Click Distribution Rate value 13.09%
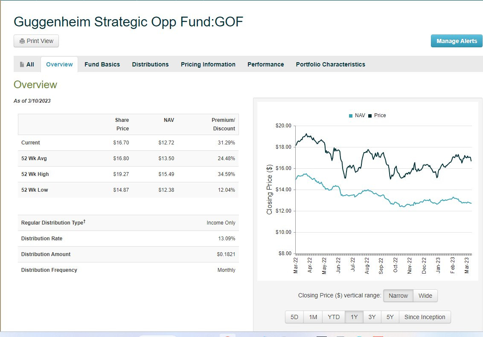This screenshot has height=337, width=483. coord(227,238)
